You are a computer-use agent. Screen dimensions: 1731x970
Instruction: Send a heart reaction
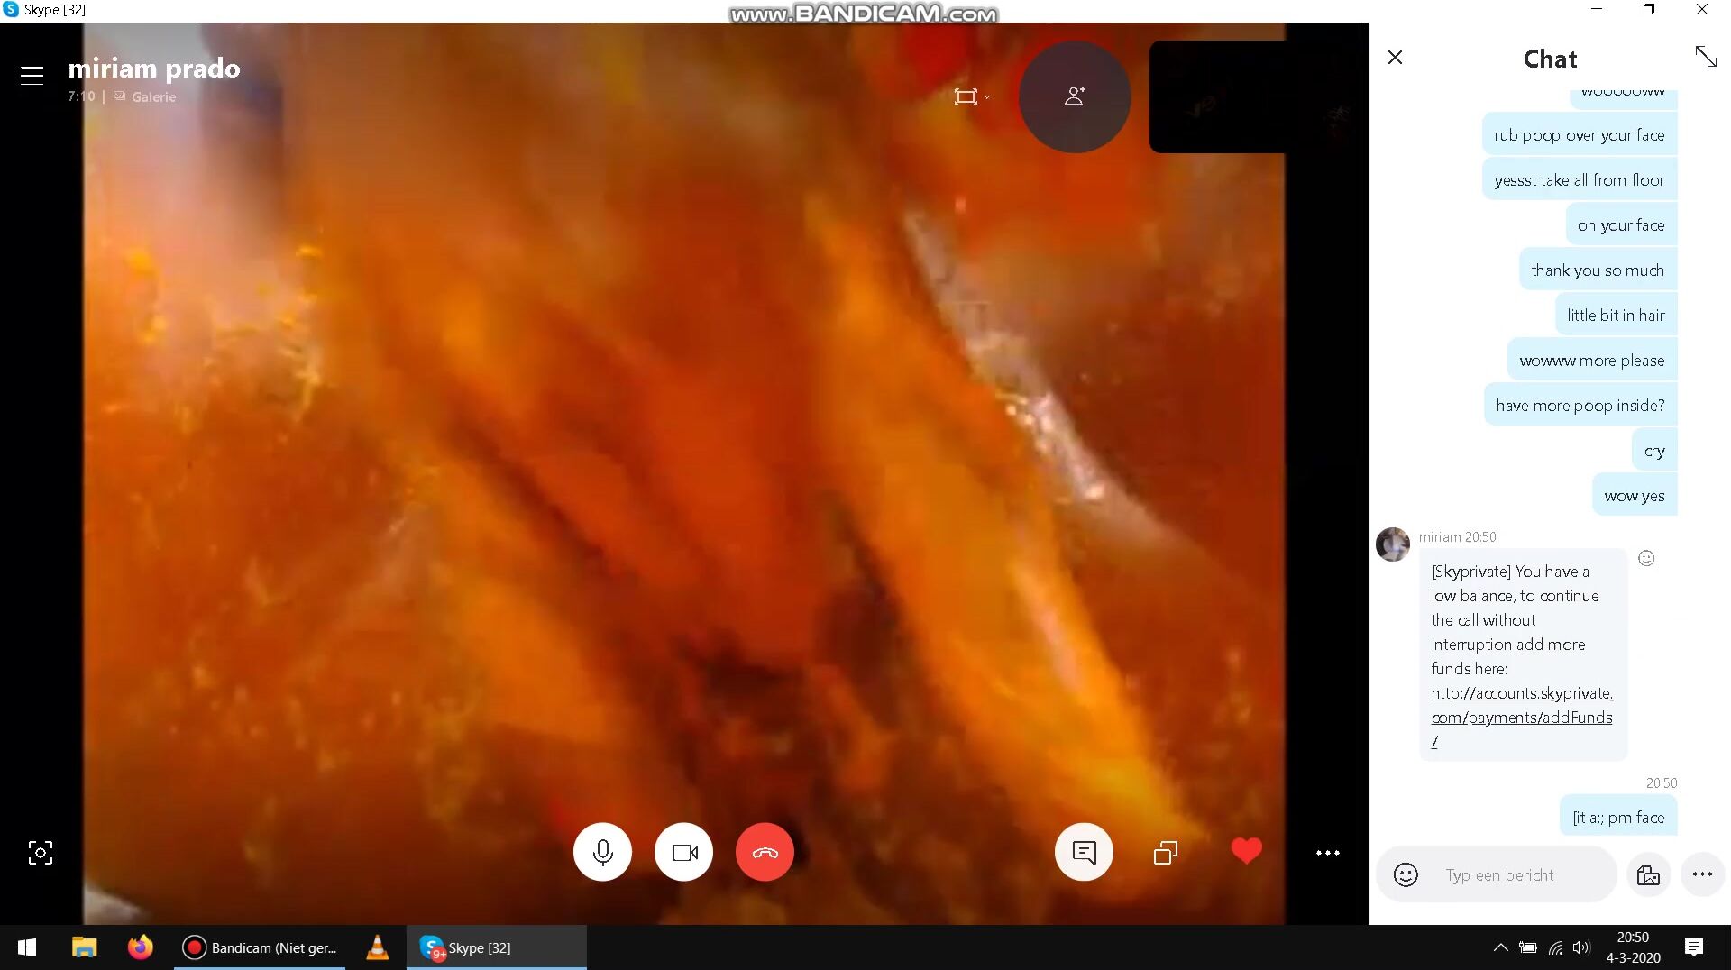(x=1246, y=850)
